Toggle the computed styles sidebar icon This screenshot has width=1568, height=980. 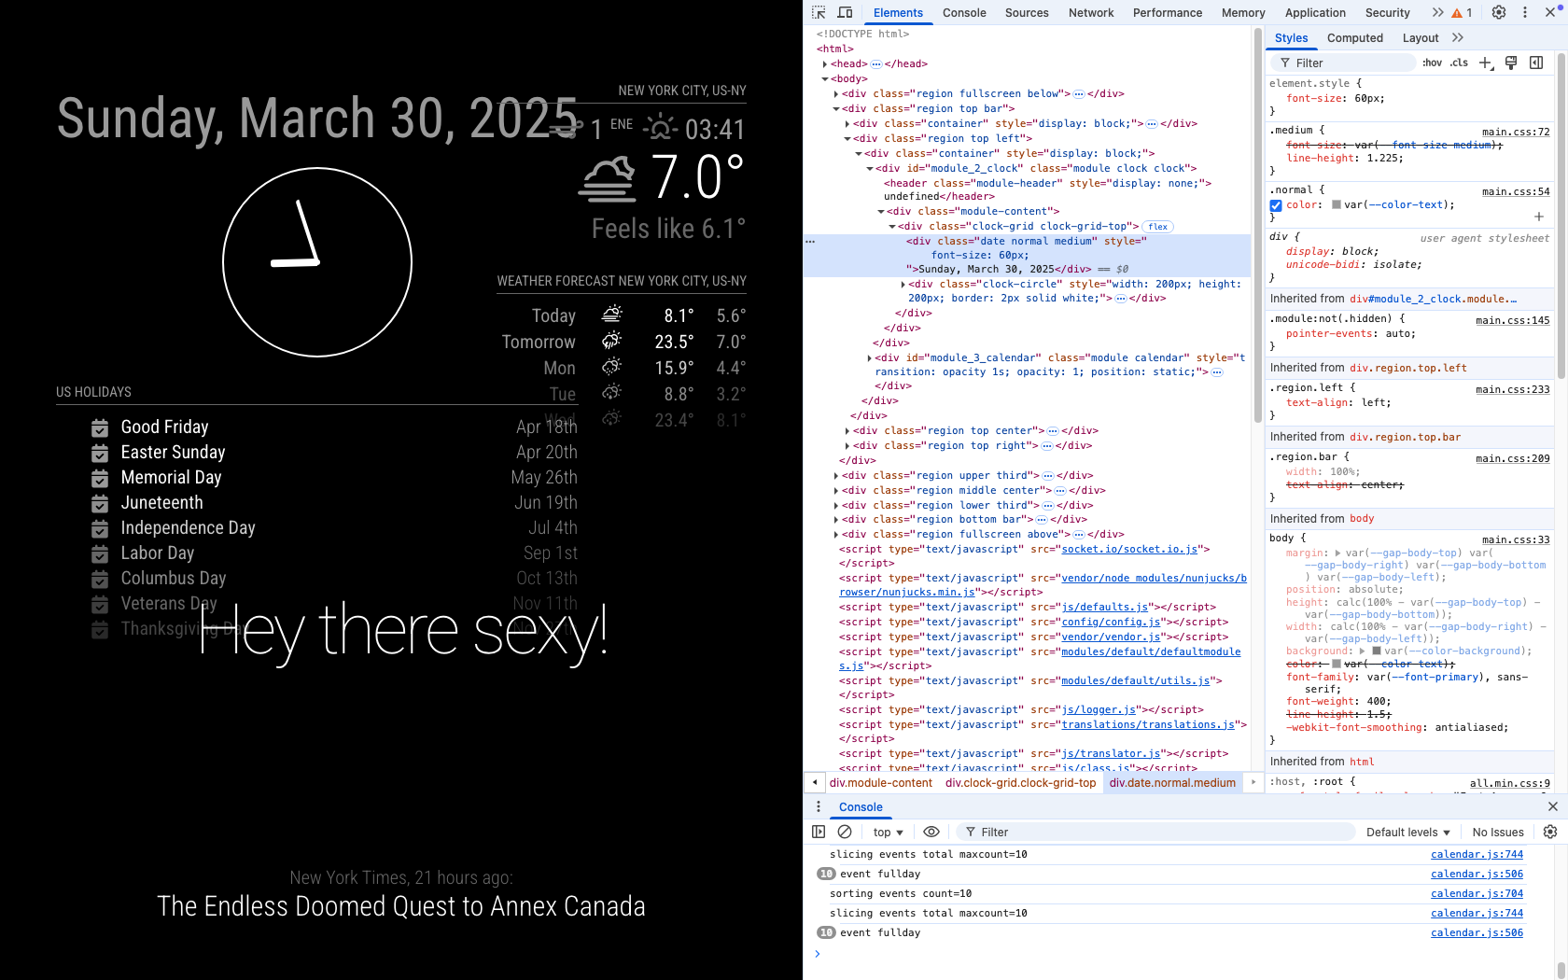click(x=1536, y=63)
